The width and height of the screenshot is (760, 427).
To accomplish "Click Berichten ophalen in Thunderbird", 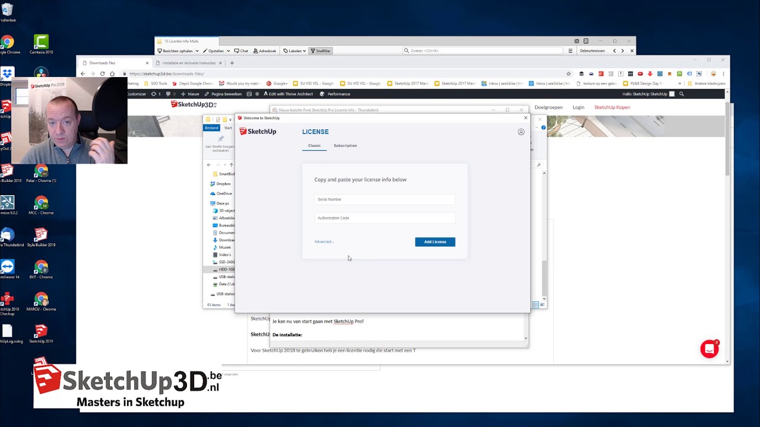I will click(x=175, y=51).
